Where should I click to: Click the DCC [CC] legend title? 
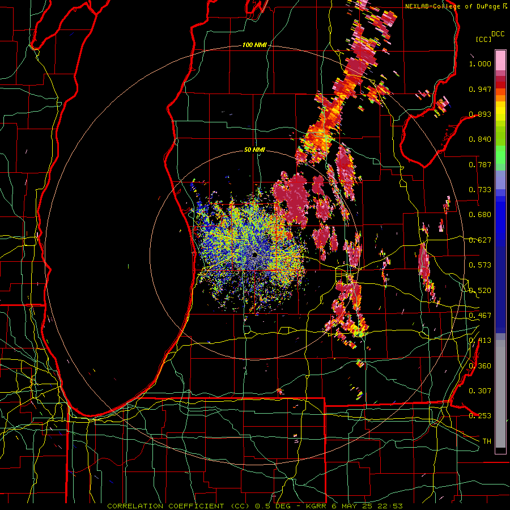(490, 36)
